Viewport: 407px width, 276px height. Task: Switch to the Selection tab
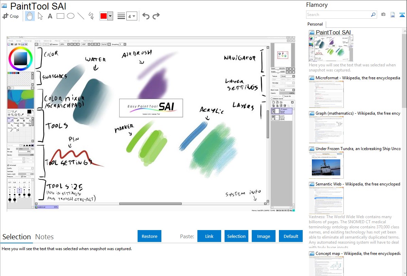tap(17, 237)
